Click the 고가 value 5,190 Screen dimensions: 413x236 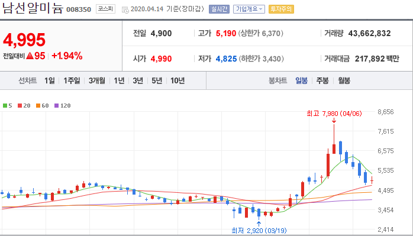point(225,34)
